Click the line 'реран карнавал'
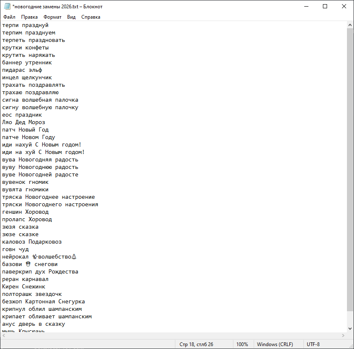354x349 pixels. click(25, 279)
